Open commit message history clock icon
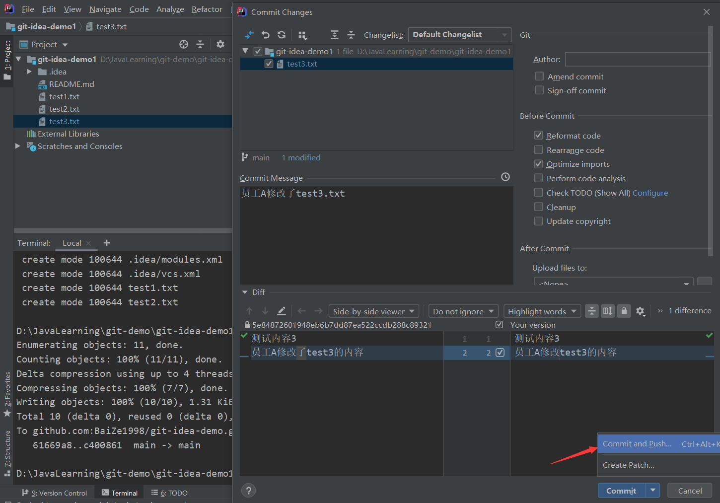 pos(505,177)
